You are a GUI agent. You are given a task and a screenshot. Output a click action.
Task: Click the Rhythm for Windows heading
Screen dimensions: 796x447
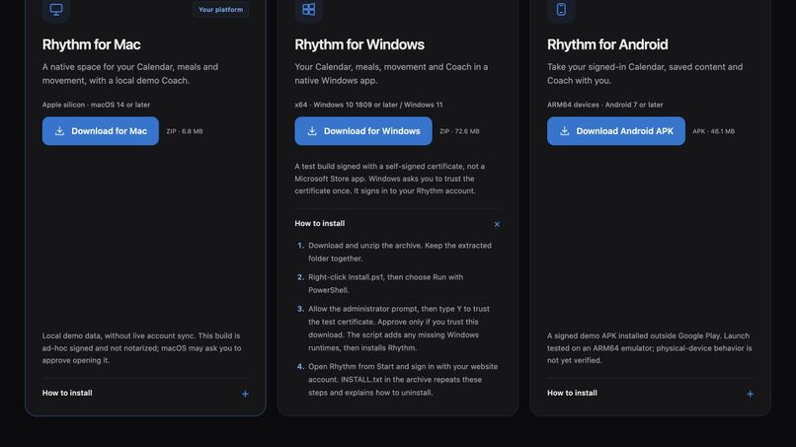pos(359,44)
